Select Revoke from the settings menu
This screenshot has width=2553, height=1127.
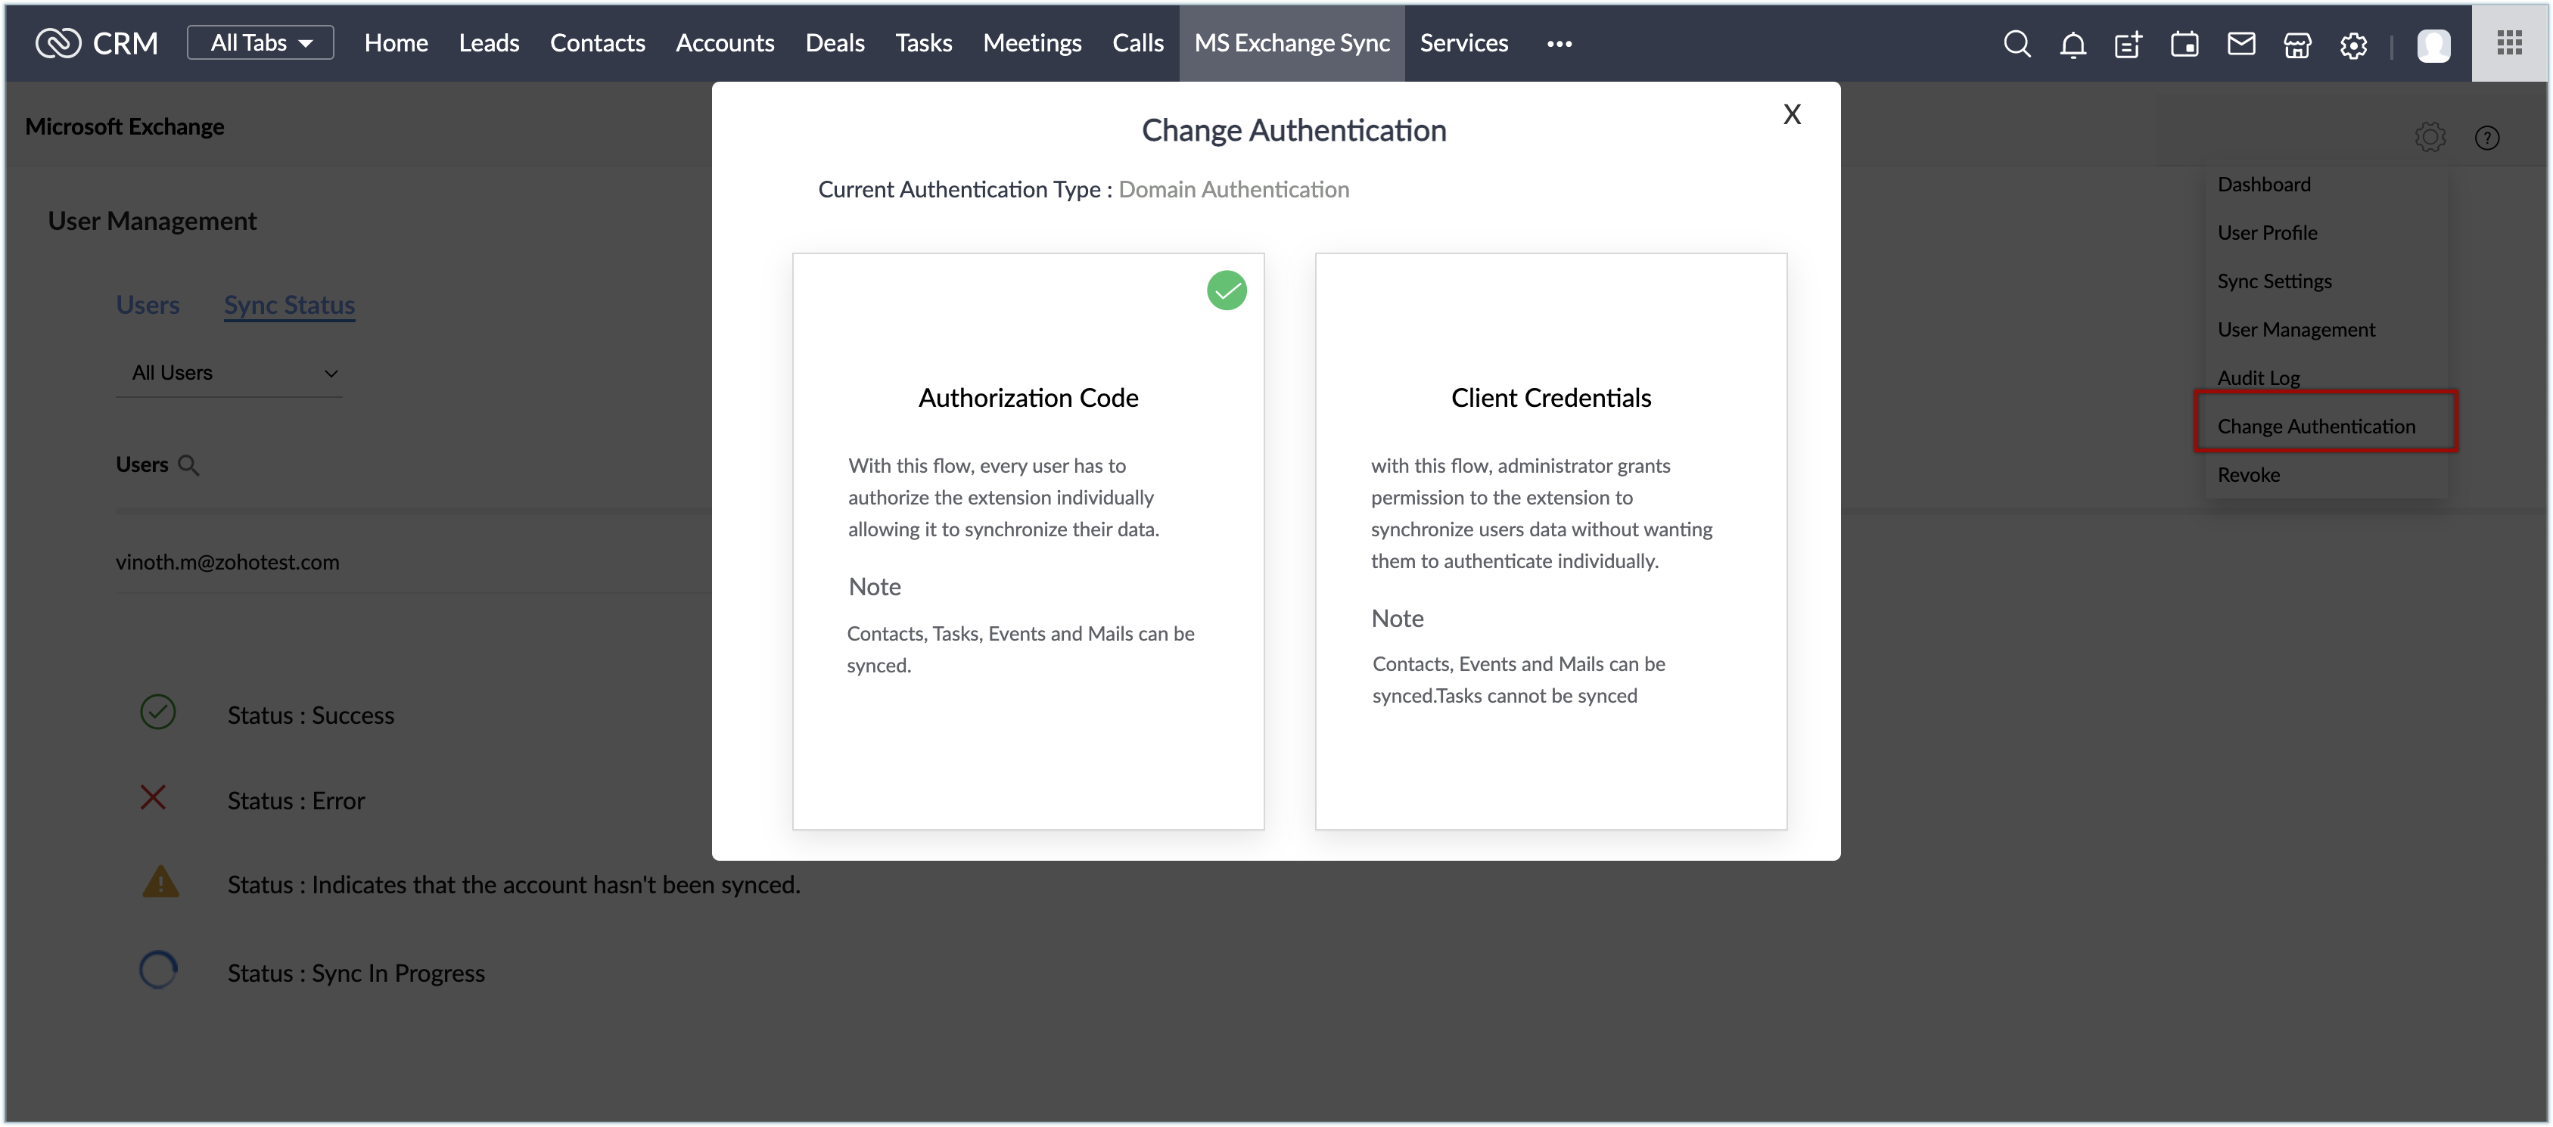(2248, 474)
